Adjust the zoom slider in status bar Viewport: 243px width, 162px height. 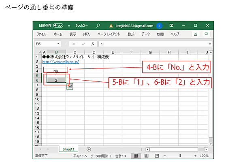click(x=180, y=156)
